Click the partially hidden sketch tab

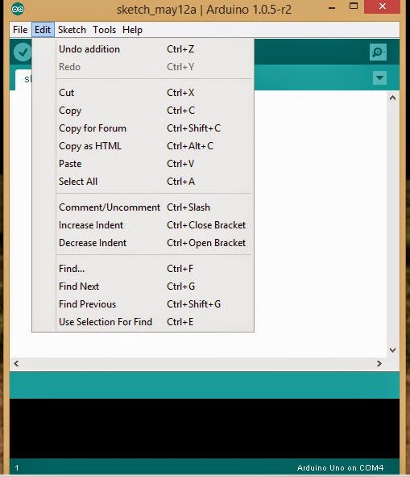click(23, 80)
